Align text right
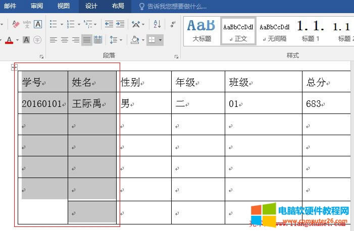 76,40
